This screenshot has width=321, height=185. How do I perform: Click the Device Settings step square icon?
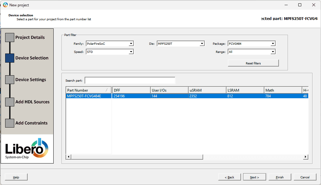10,80
